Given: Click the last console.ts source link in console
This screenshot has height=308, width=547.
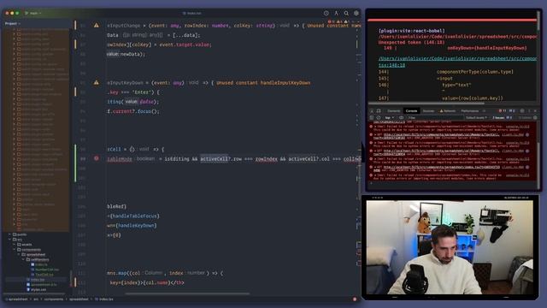Looking at the screenshot, I should (x=517, y=175).
